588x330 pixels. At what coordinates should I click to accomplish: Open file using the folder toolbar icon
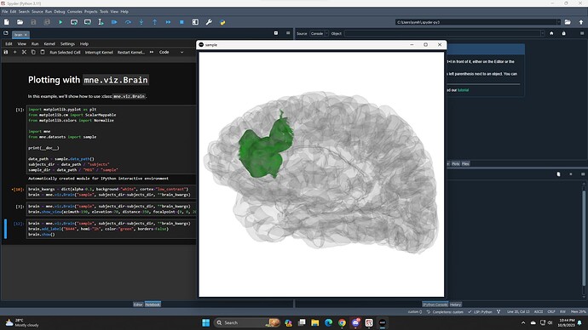(20, 22)
